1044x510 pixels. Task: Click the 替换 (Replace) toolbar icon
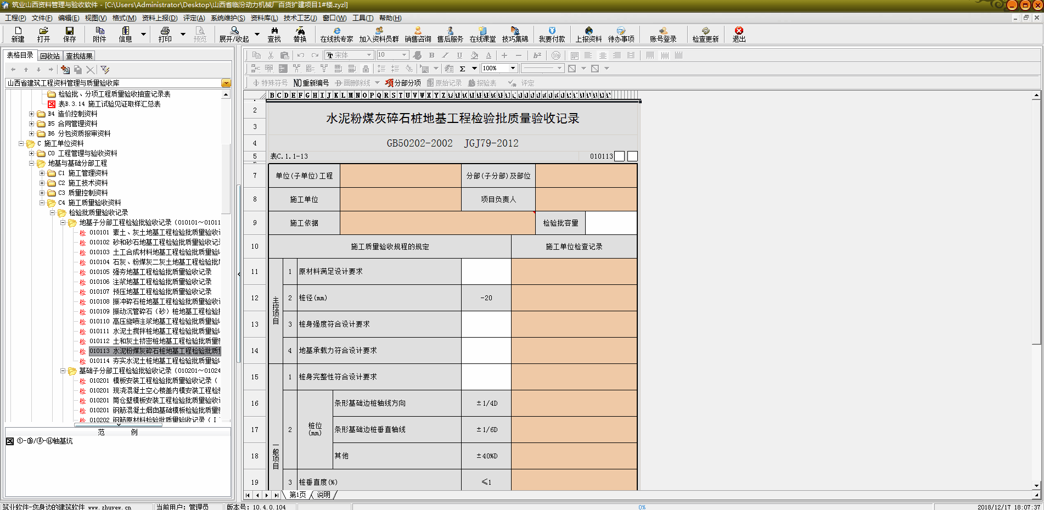tap(300, 34)
